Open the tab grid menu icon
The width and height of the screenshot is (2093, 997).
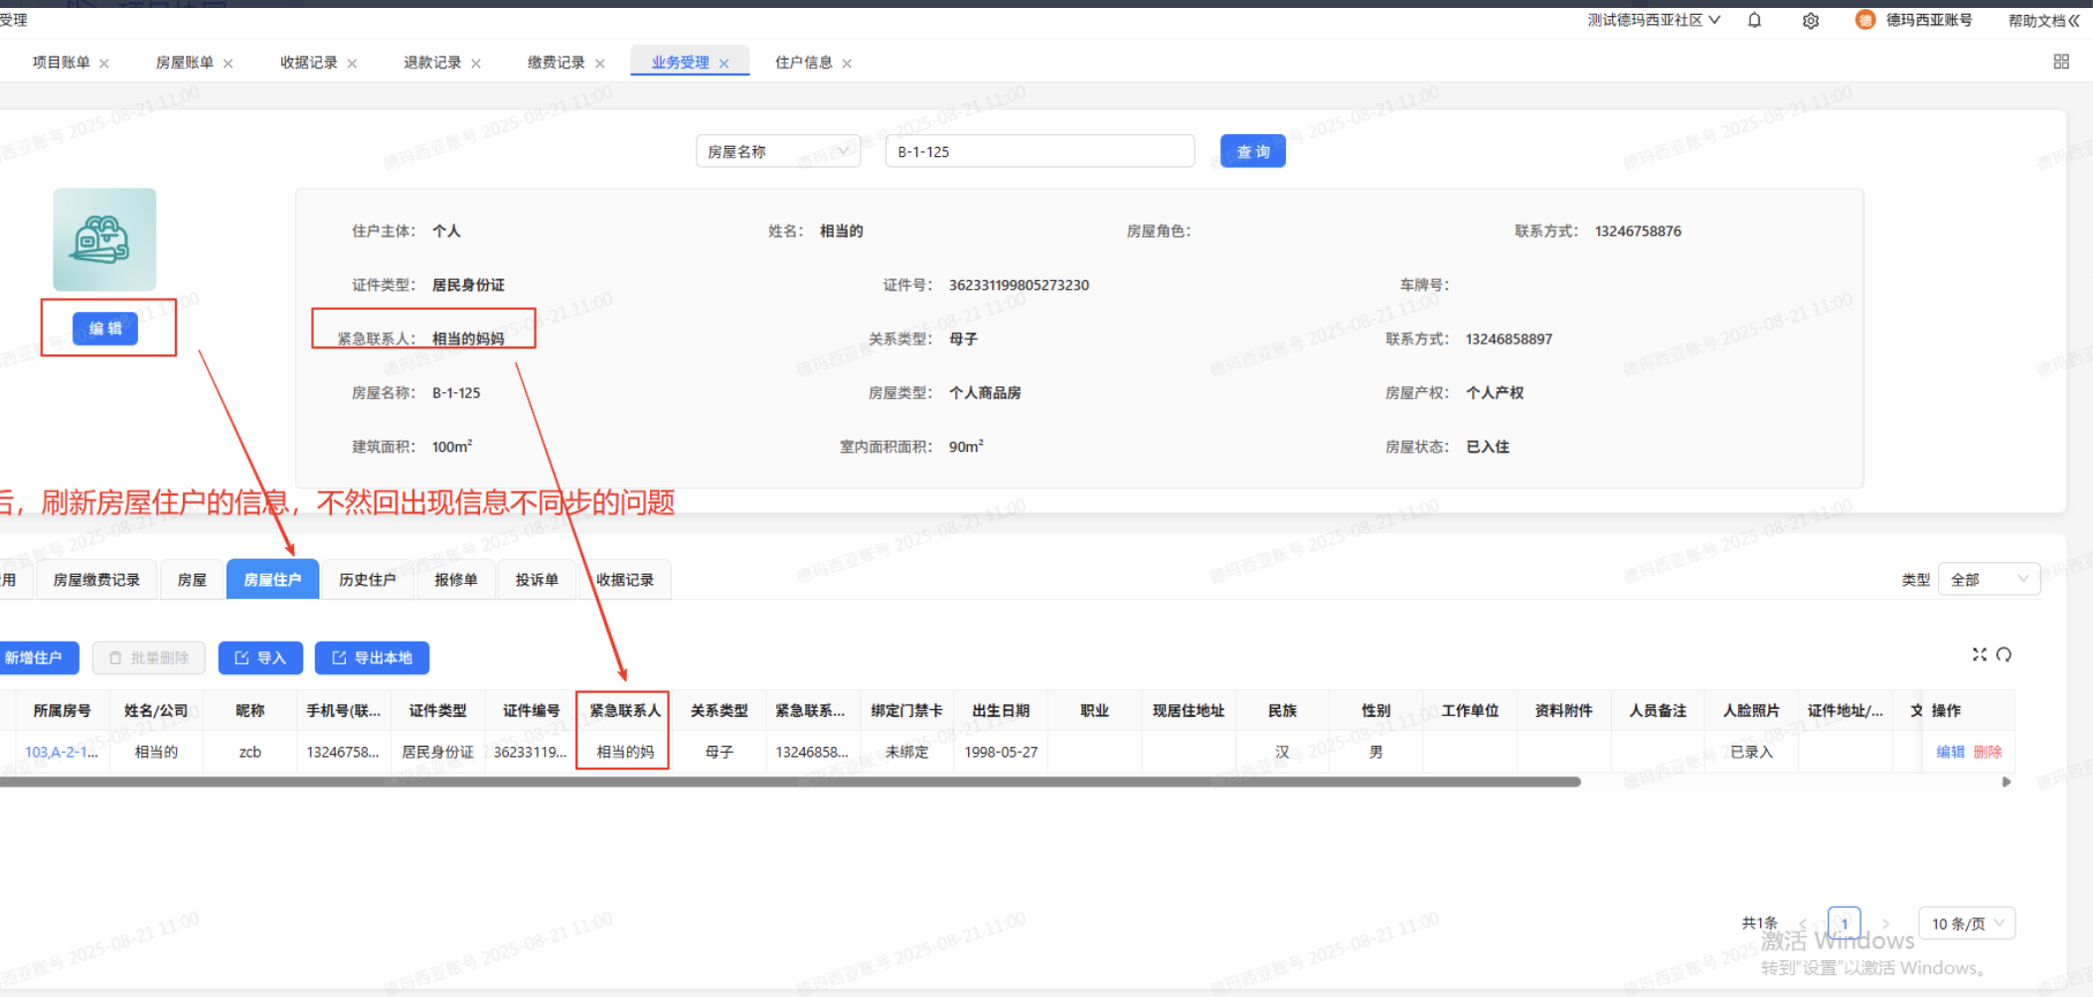pyautogui.click(x=2061, y=62)
